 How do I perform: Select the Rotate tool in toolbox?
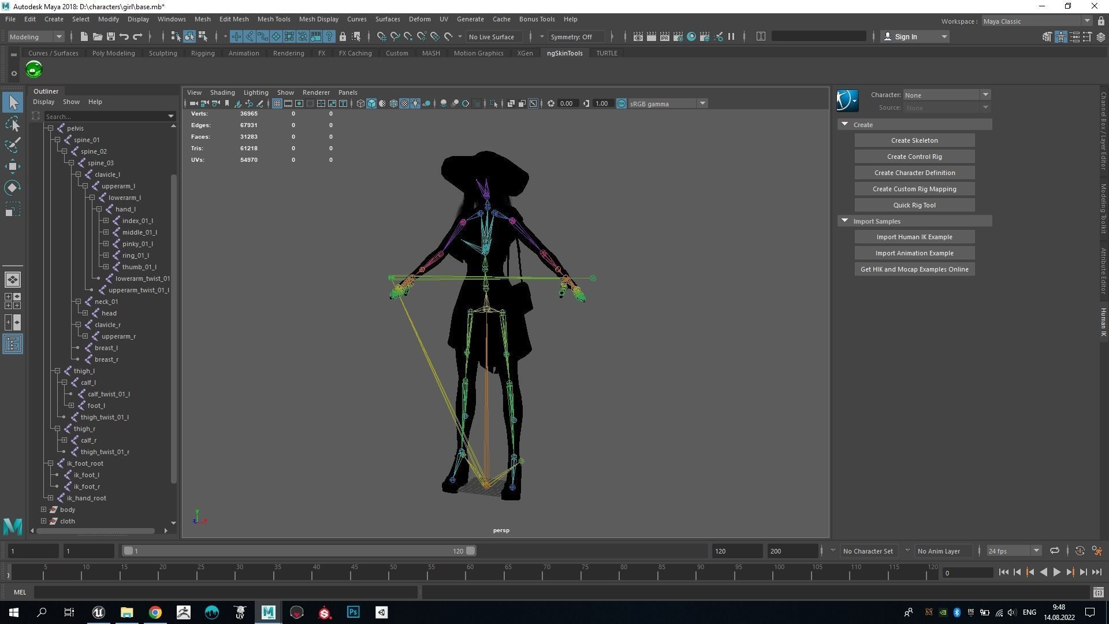click(x=13, y=188)
